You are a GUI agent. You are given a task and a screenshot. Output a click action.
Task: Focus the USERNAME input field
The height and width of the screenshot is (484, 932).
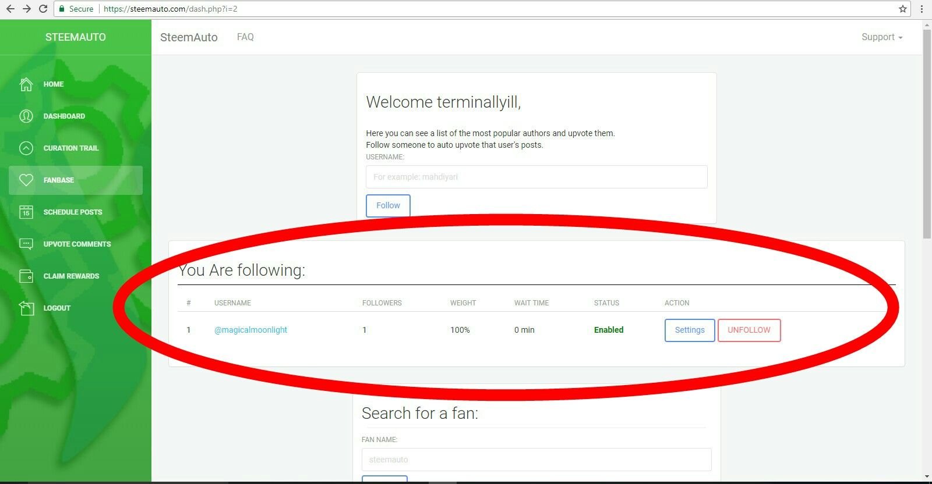tap(536, 177)
